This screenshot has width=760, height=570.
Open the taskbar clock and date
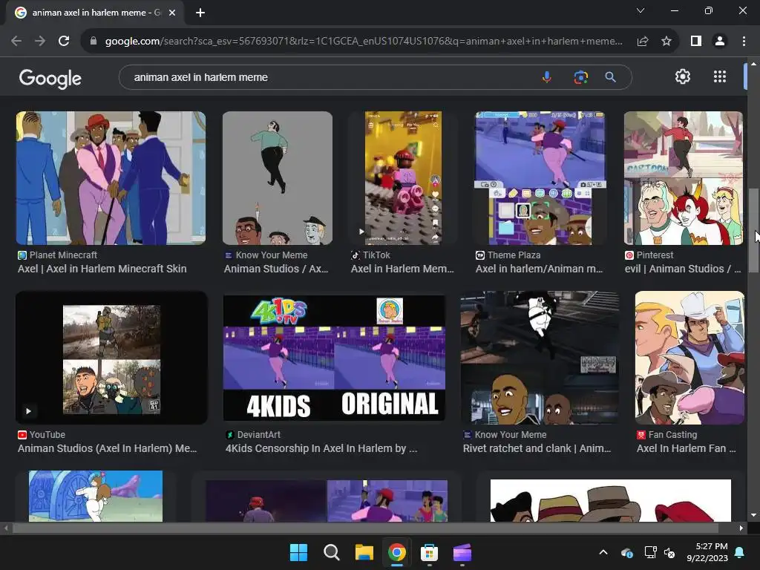(707, 552)
